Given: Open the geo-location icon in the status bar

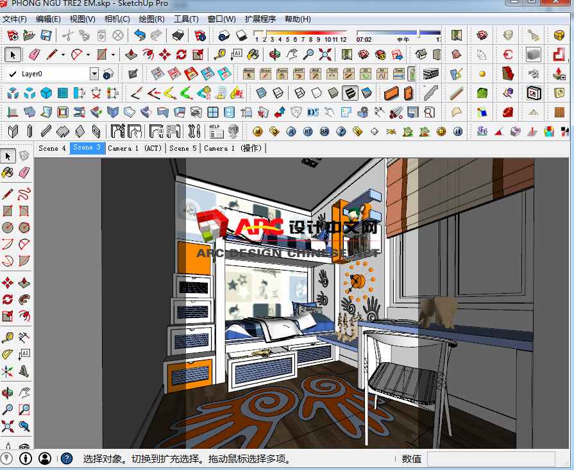Looking at the screenshot, I should (6, 458).
